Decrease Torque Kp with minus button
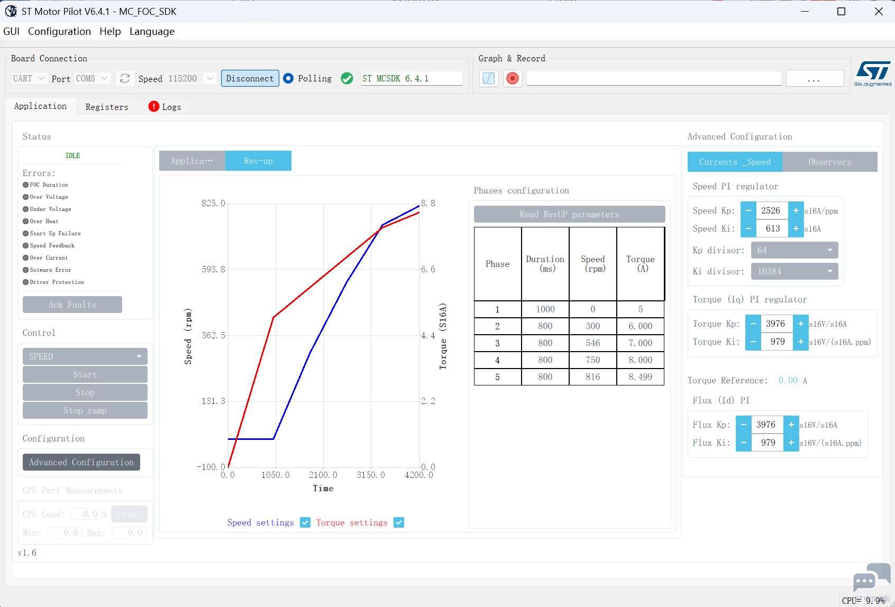Image resolution: width=895 pixels, height=607 pixels. click(753, 324)
